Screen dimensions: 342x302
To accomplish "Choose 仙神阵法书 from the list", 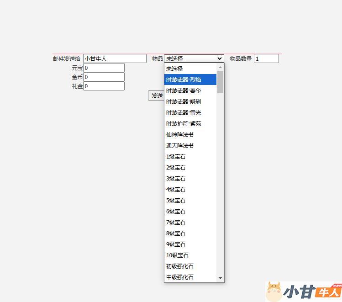I will tap(190, 134).
